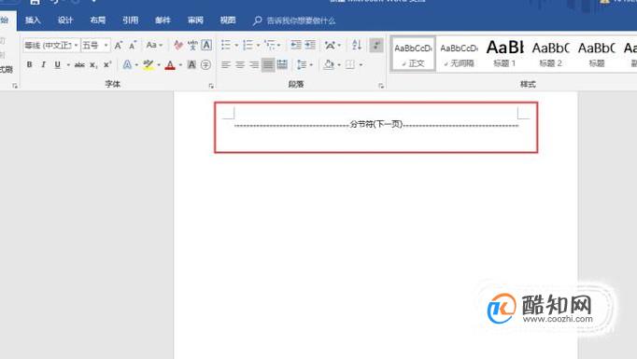
Task: Set line and paragraph spacing
Action: [302, 64]
